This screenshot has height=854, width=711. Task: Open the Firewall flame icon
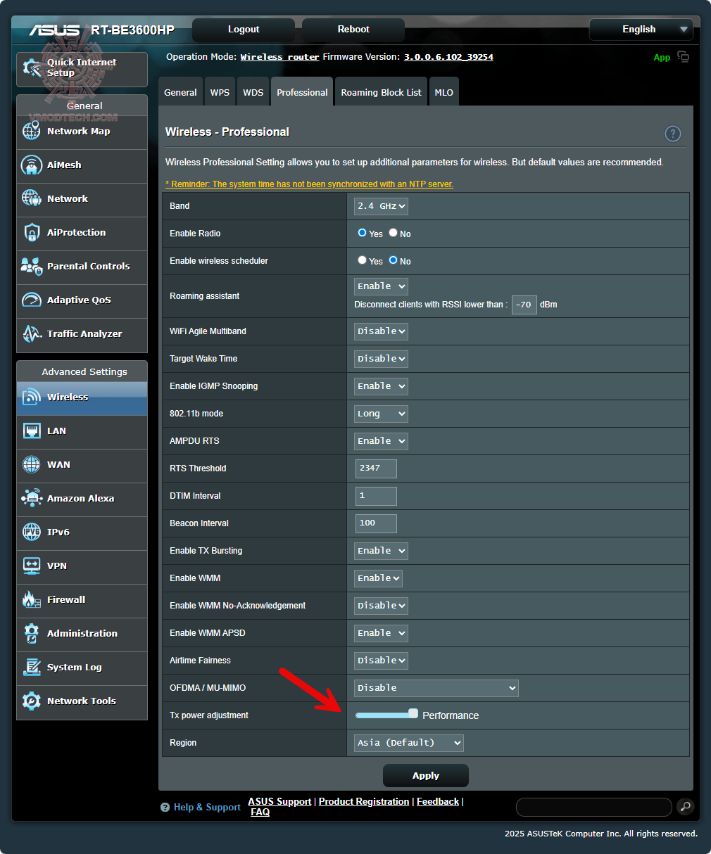[32, 599]
